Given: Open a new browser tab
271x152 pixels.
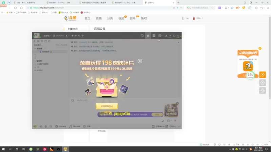Looking at the screenshot, I should [x=178, y=3].
